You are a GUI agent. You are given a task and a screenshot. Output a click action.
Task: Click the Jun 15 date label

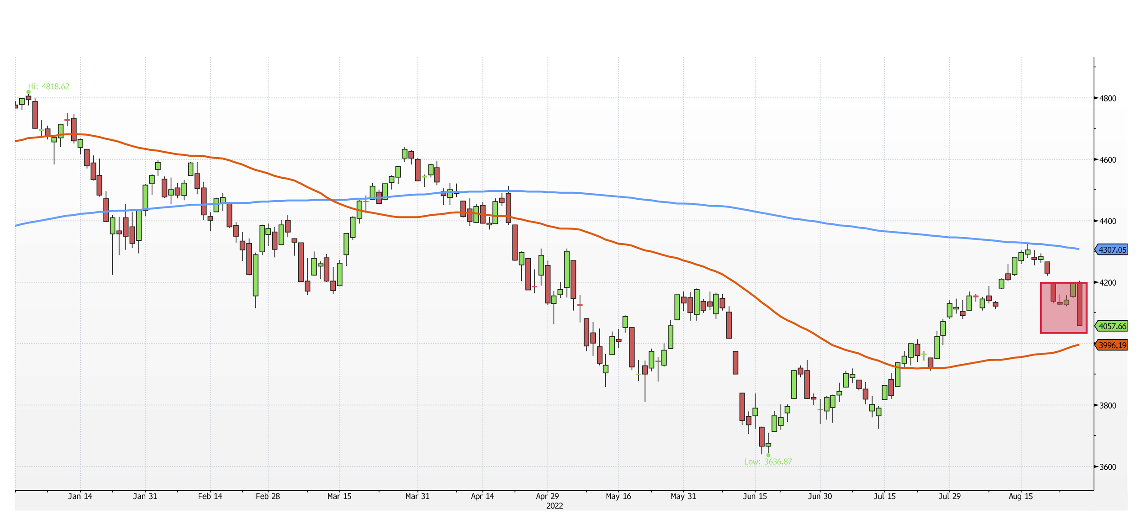tap(755, 497)
